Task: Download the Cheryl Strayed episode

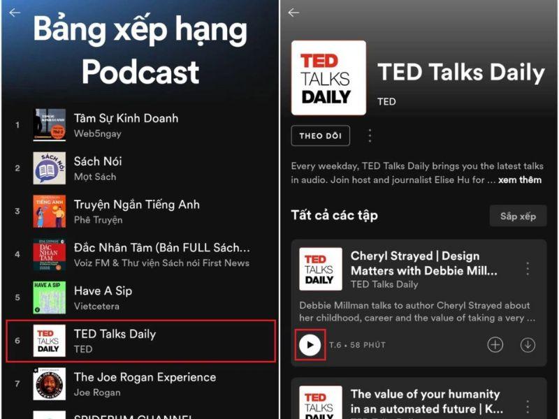Action: [528, 345]
